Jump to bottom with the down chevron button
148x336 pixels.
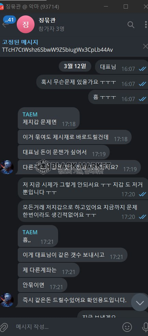[140, 303]
